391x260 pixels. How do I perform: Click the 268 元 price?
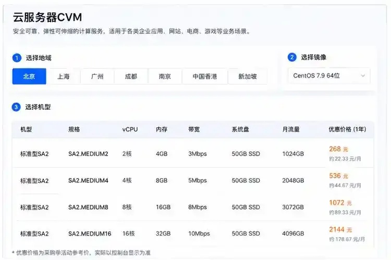[339, 149]
